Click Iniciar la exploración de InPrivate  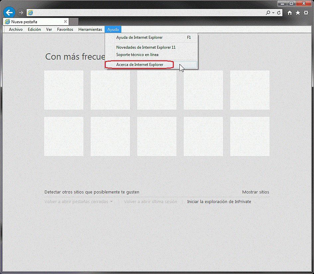click(219, 202)
